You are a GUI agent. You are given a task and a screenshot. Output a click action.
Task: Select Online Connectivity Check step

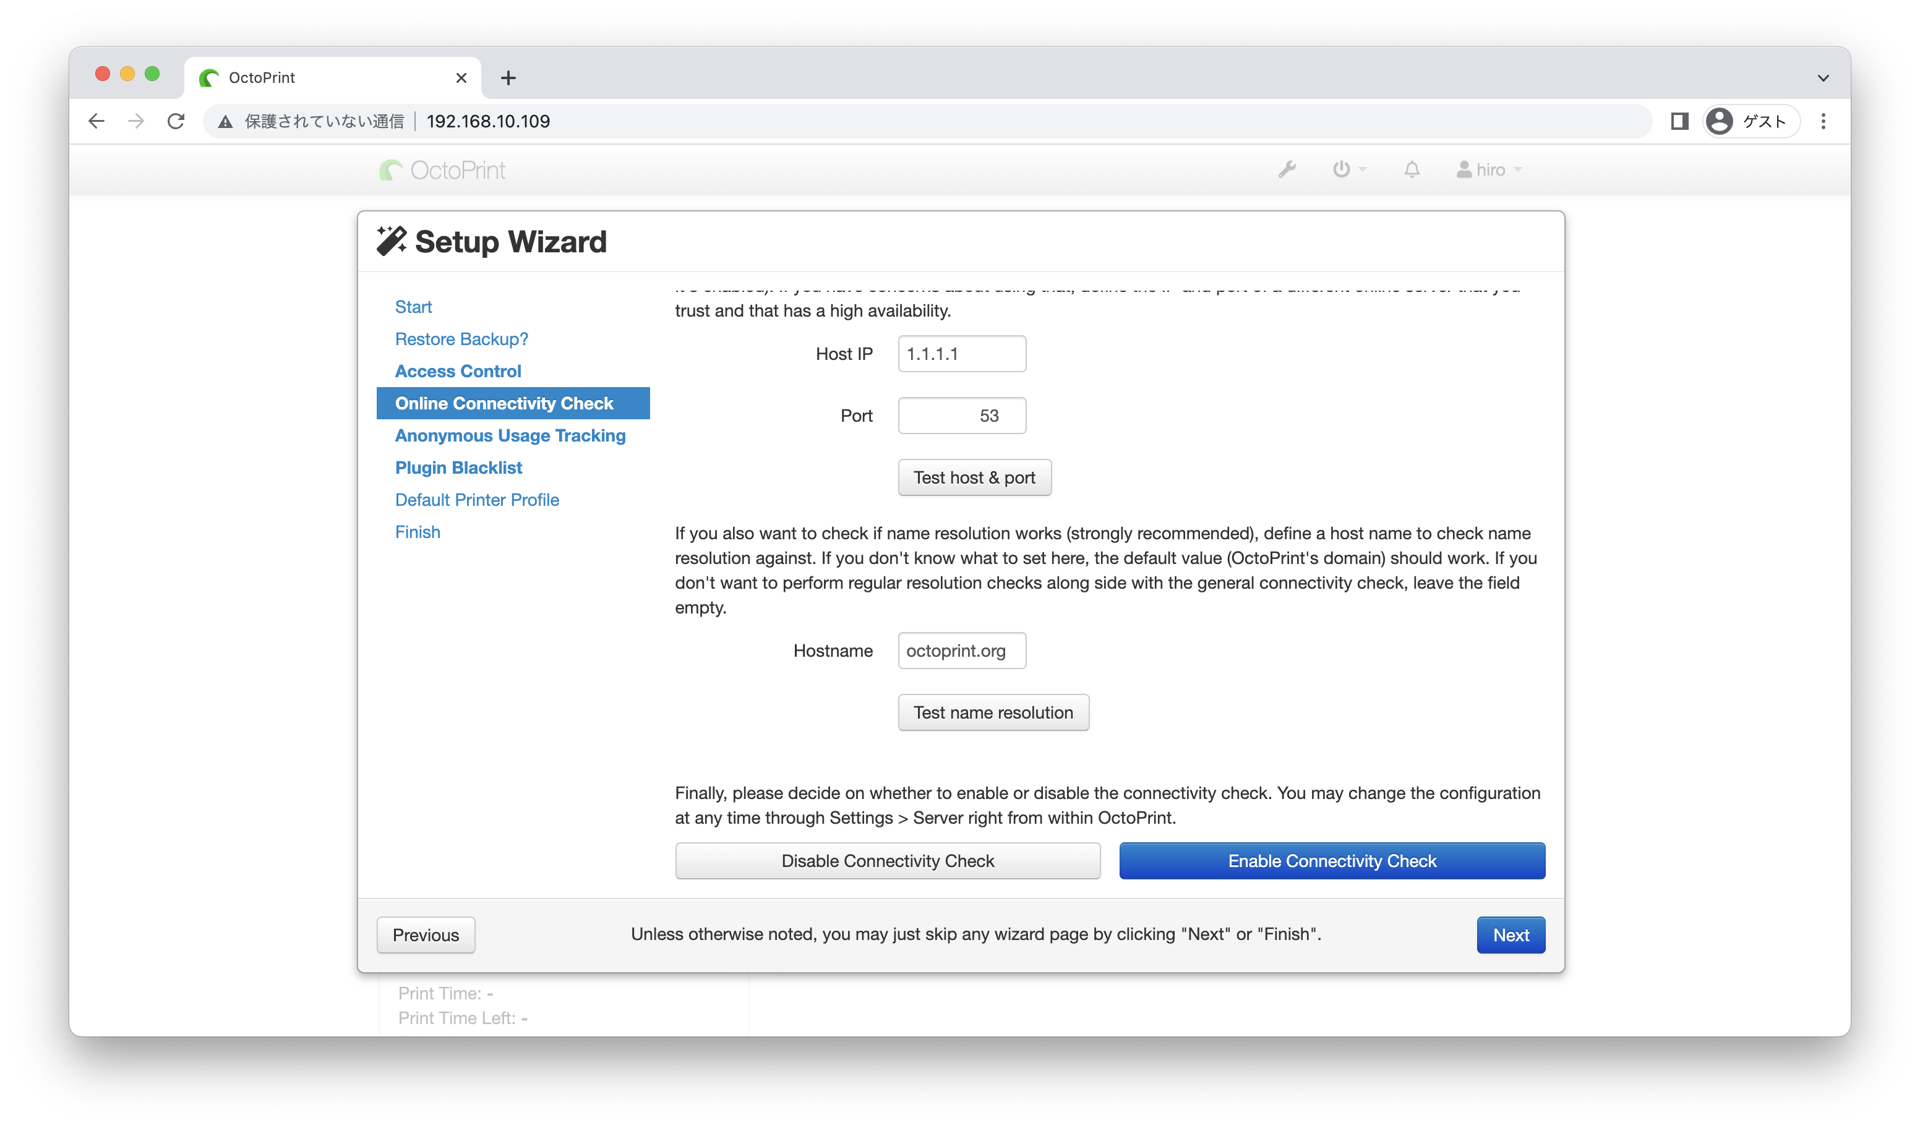(x=513, y=403)
